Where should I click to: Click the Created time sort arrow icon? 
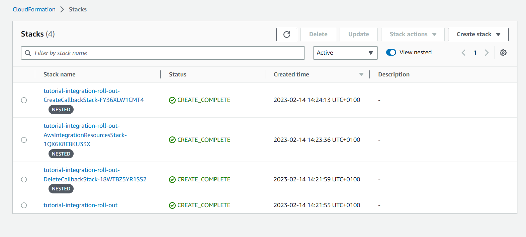point(361,74)
